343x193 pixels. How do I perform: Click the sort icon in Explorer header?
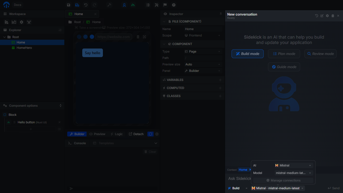(x=60, y=30)
